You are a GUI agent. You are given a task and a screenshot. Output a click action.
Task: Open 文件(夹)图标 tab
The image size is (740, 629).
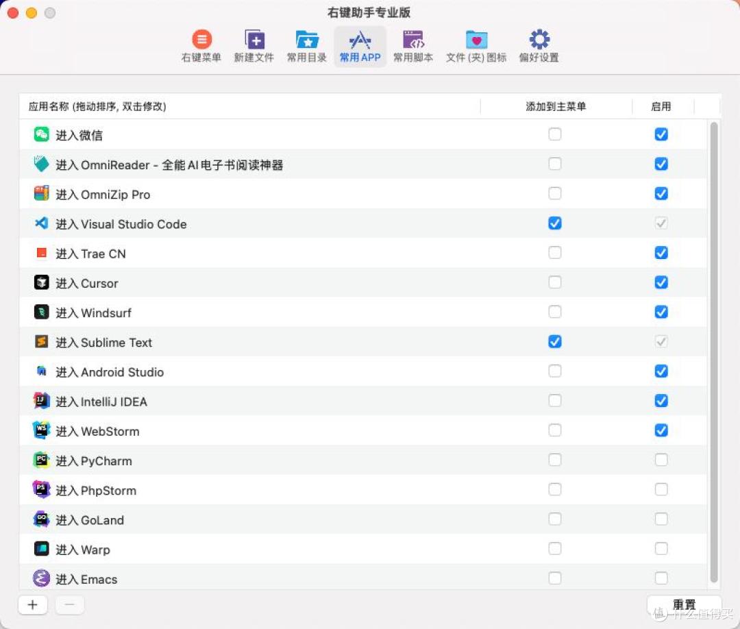click(476, 46)
